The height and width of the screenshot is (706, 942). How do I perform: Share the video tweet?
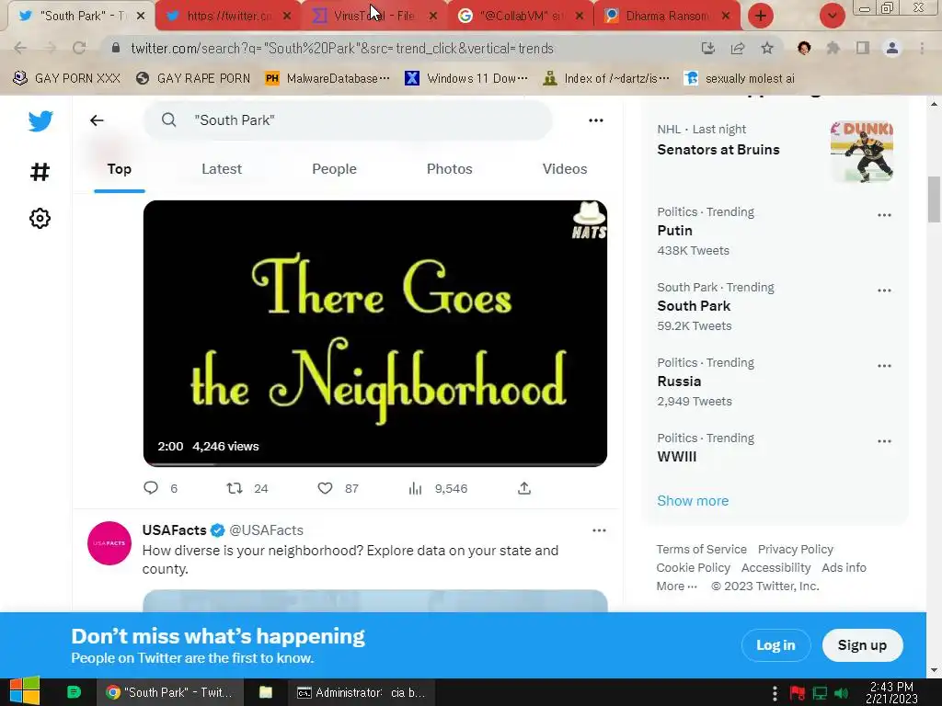pyautogui.click(x=523, y=488)
